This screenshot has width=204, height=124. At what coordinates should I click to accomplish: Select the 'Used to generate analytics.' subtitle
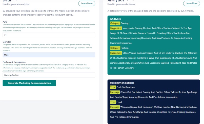pos(16,4)
